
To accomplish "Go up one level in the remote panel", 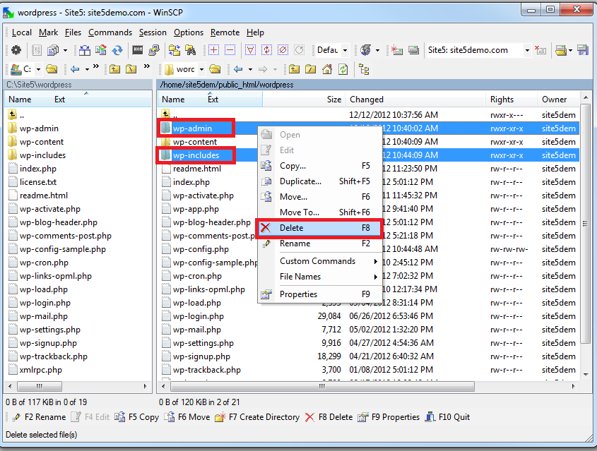I will click(x=294, y=68).
